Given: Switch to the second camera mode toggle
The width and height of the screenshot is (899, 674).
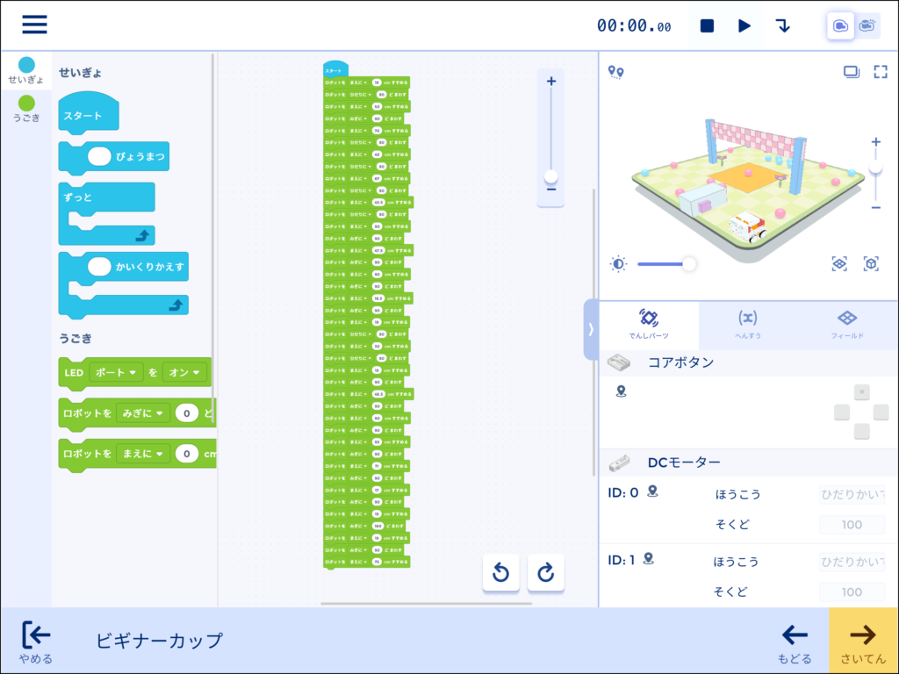Looking at the screenshot, I should (x=867, y=25).
